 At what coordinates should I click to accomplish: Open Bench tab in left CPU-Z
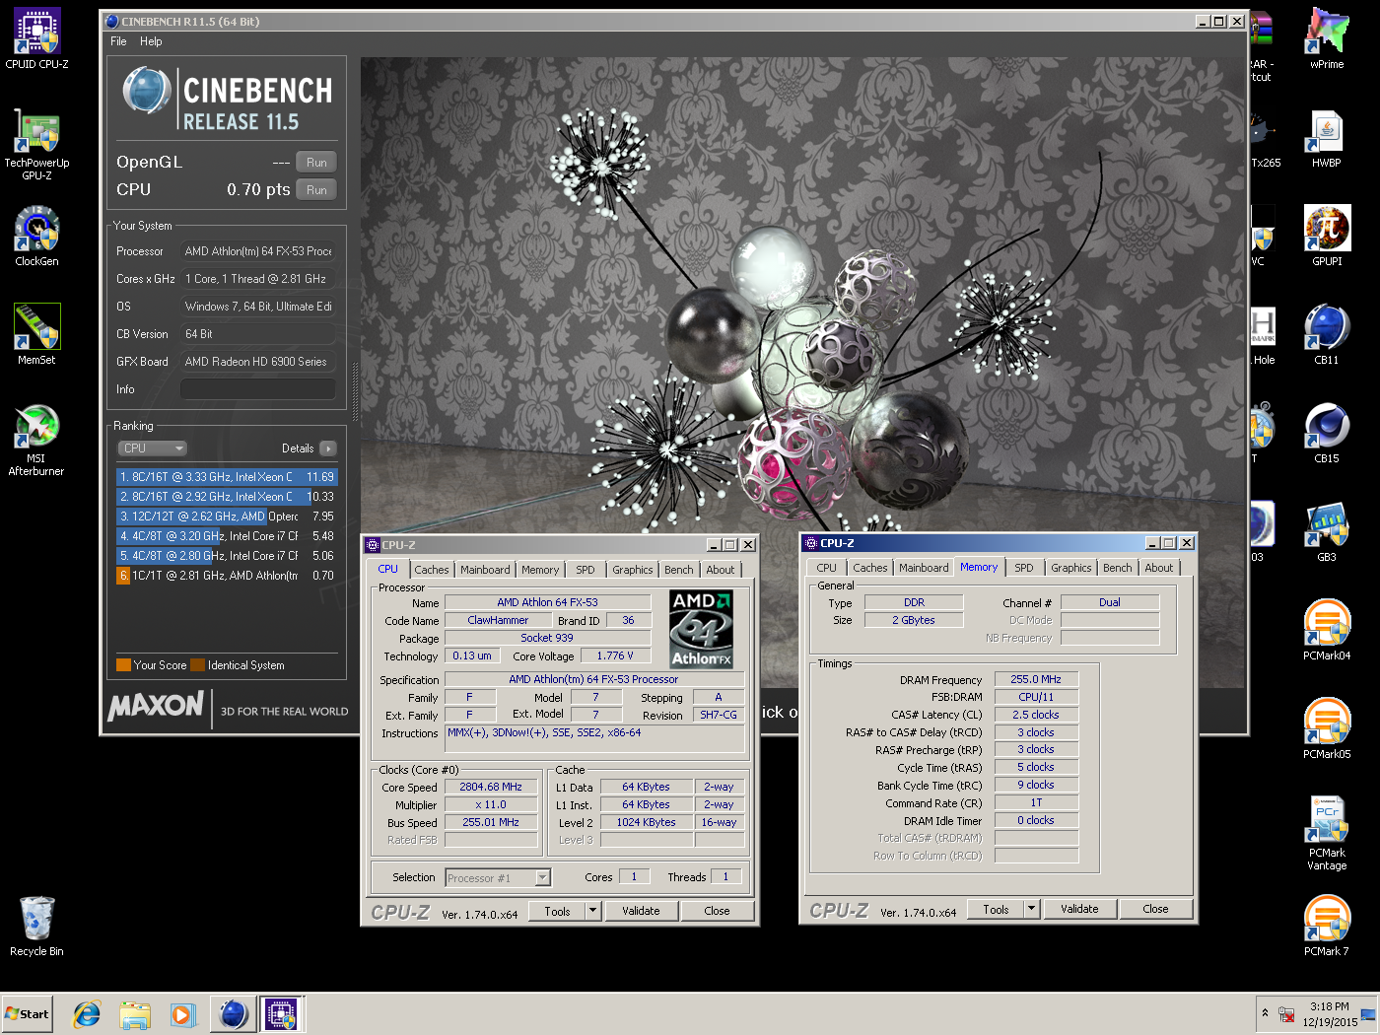pos(678,570)
